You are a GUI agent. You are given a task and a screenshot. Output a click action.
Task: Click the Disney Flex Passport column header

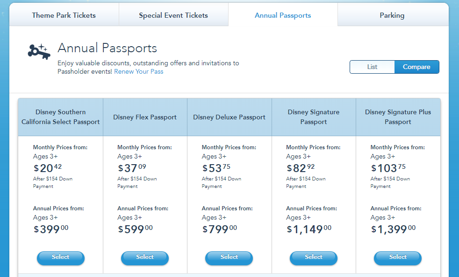pyautogui.click(x=145, y=117)
